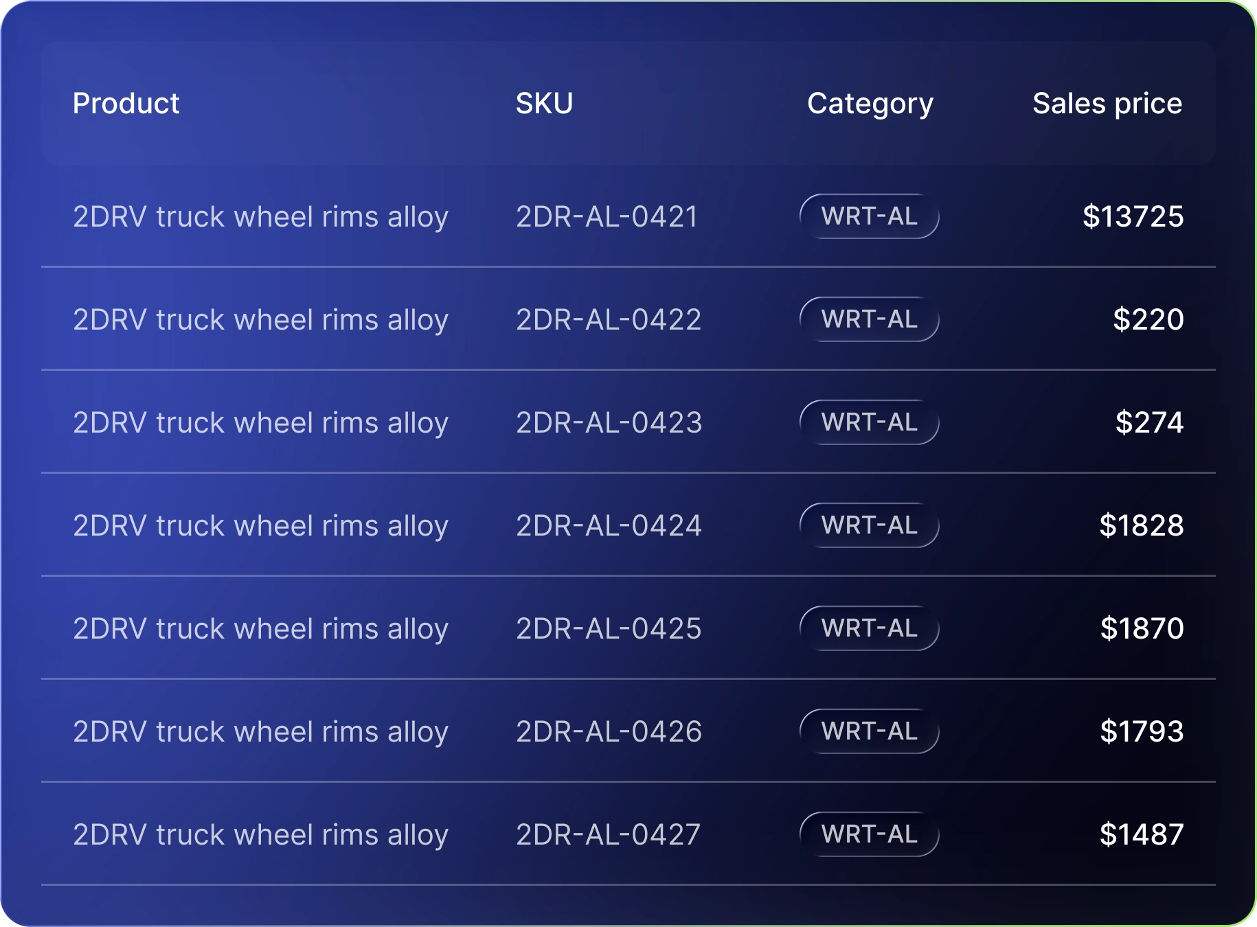Click the $1828 sales price
The height and width of the screenshot is (927, 1257).
(x=1141, y=526)
